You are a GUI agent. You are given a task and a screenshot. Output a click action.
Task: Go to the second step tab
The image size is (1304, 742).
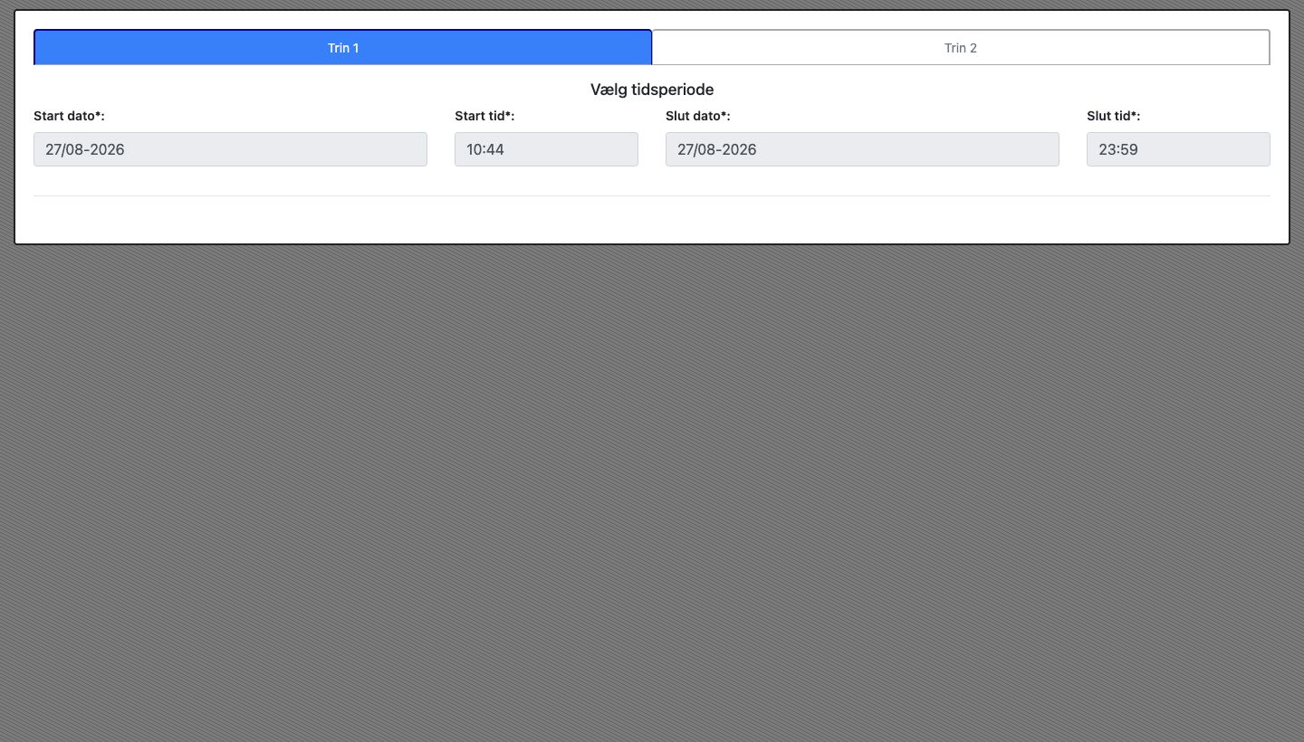click(961, 48)
